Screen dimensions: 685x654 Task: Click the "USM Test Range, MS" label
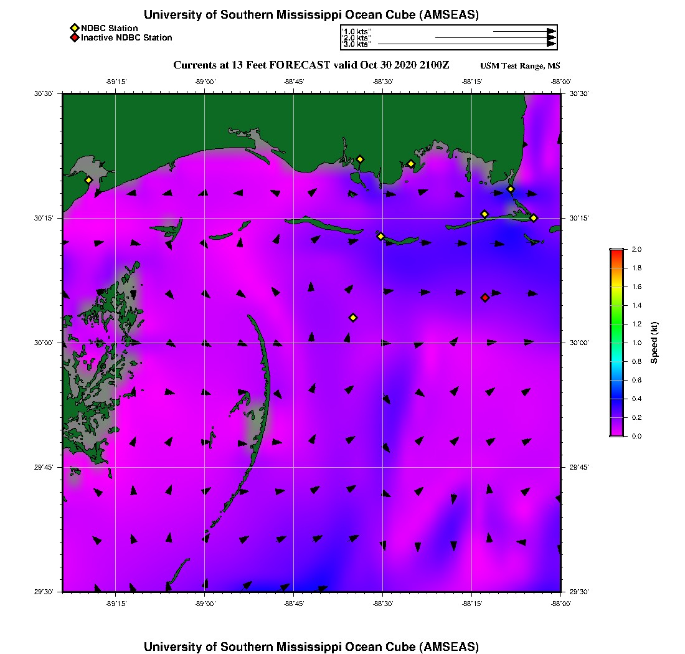click(520, 67)
